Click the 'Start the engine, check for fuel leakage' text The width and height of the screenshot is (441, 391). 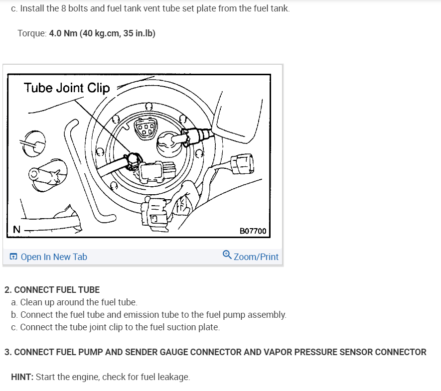pos(113,377)
